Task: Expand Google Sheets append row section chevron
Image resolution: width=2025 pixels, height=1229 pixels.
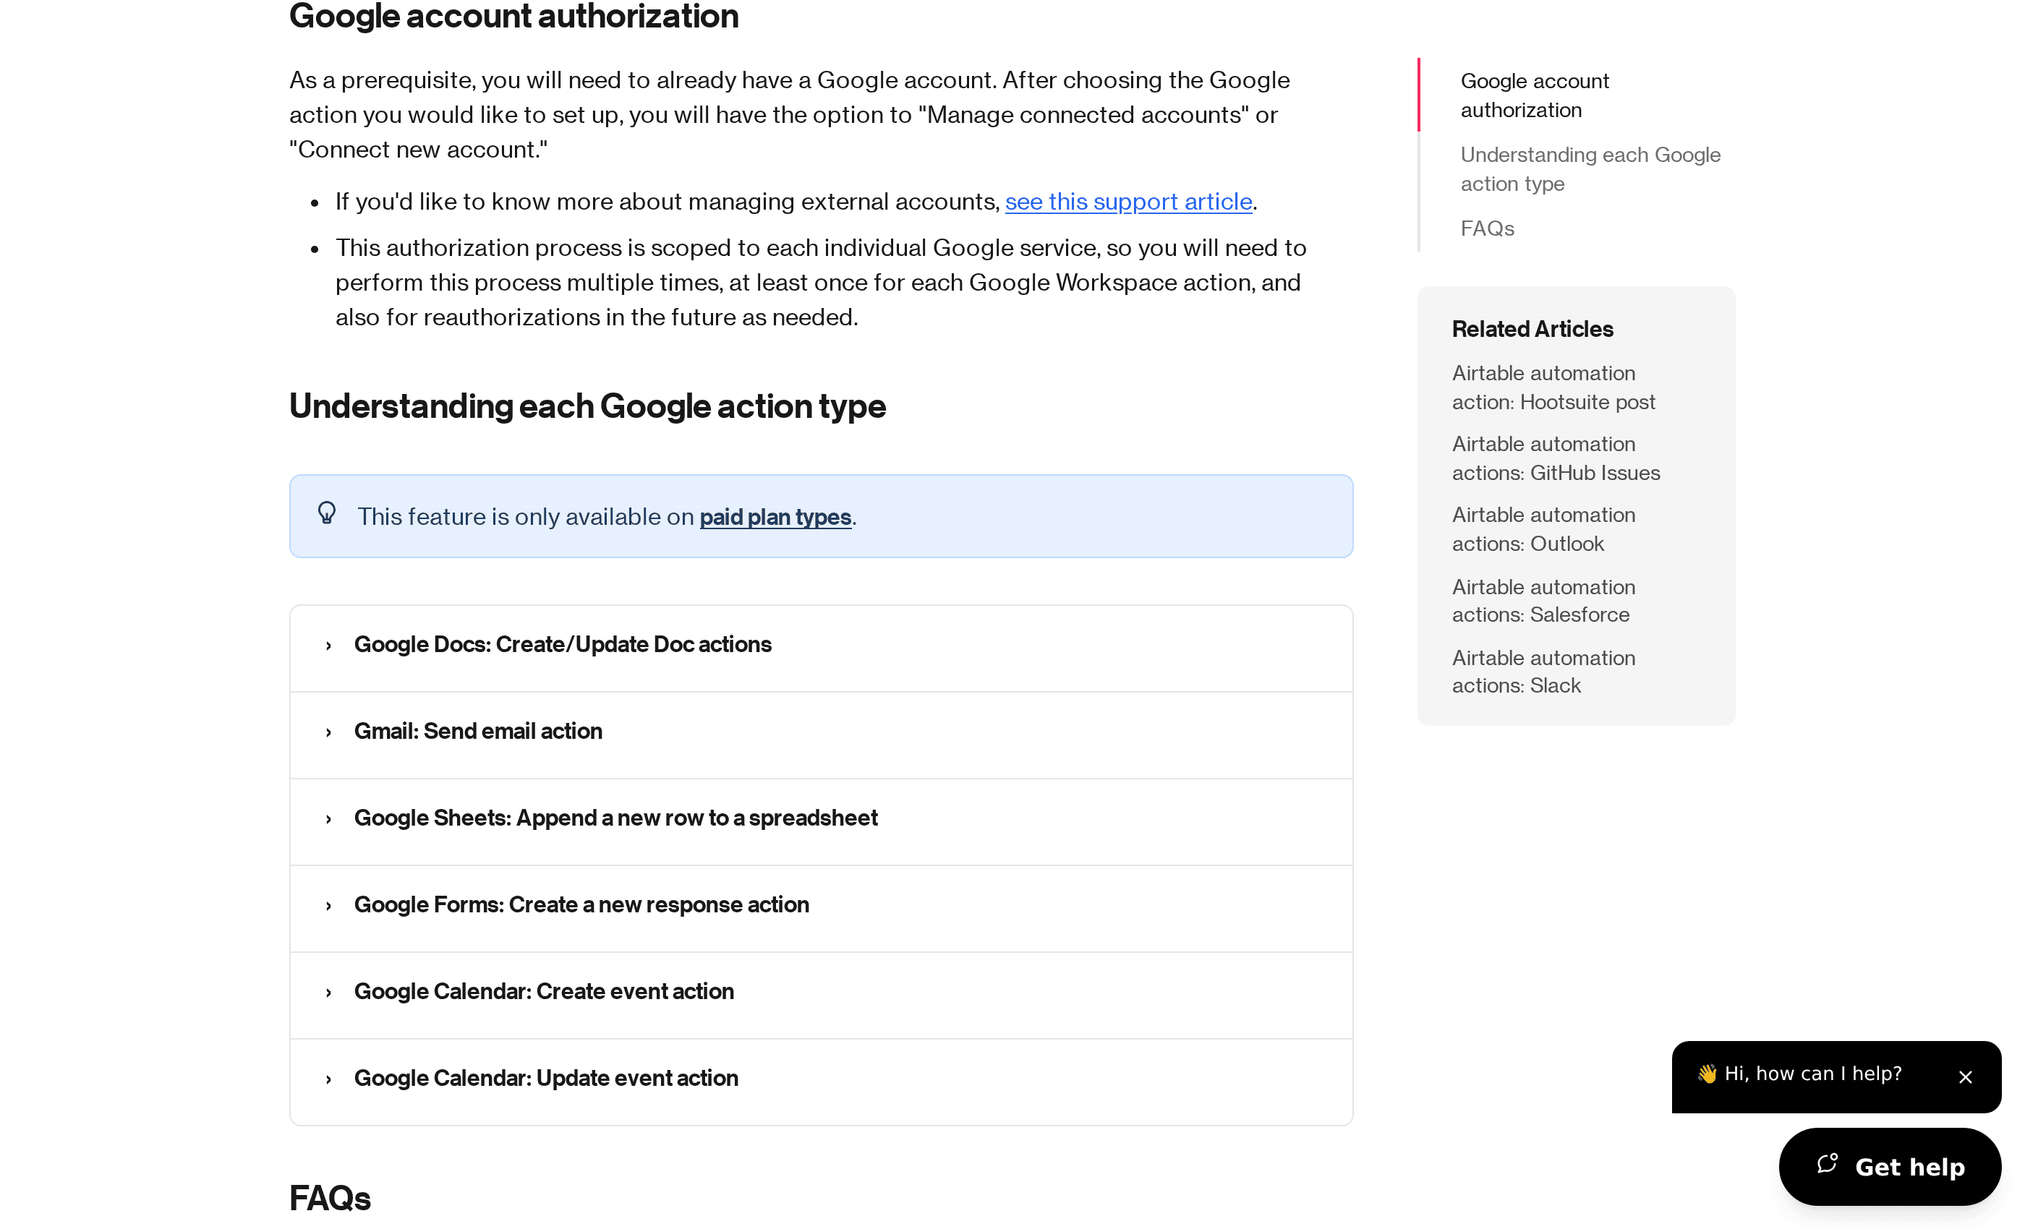Action: coord(329,819)
